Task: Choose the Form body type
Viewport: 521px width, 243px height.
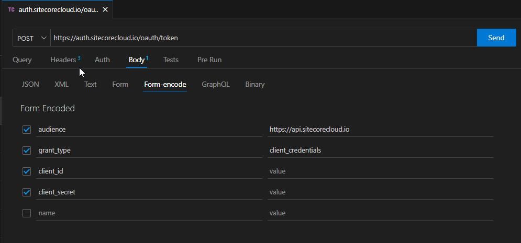Action: pyautogui.click(x=120, y=84)
